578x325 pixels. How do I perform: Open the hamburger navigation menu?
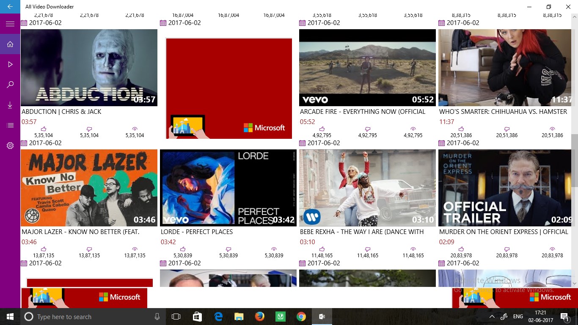pyautogui.click(x=10, y=24)
